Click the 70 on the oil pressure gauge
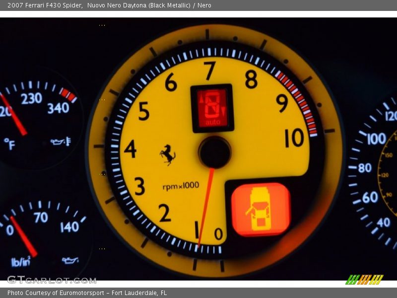 [41, 218]
